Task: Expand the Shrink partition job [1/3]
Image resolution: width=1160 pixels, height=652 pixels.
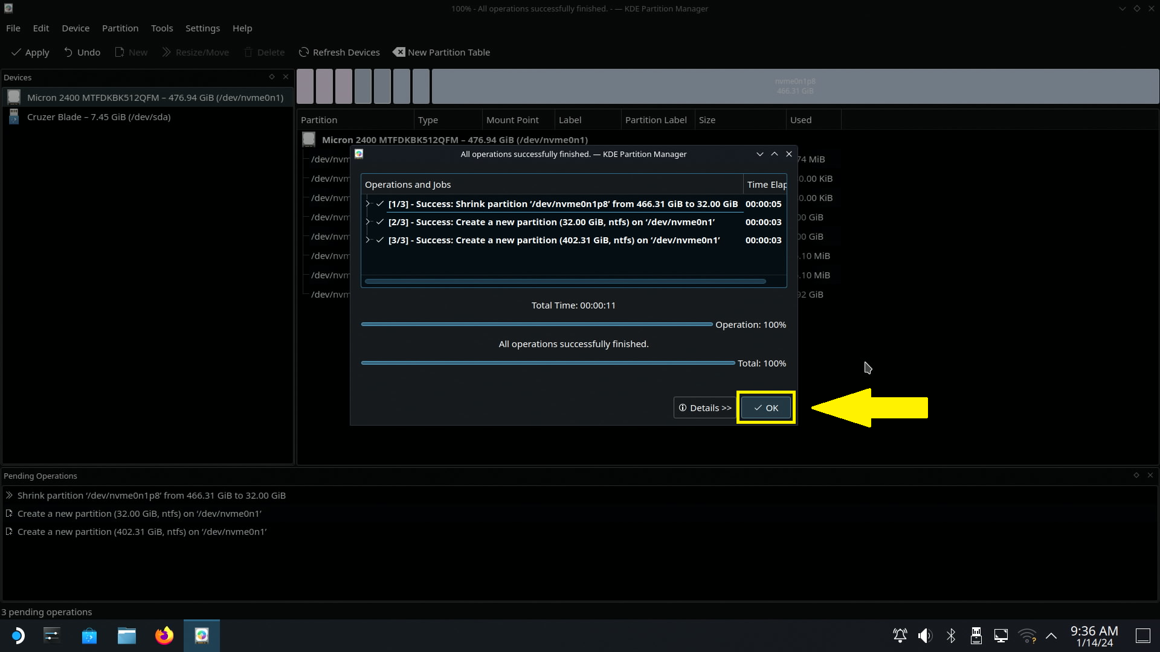Action: [x=367, y=204]
